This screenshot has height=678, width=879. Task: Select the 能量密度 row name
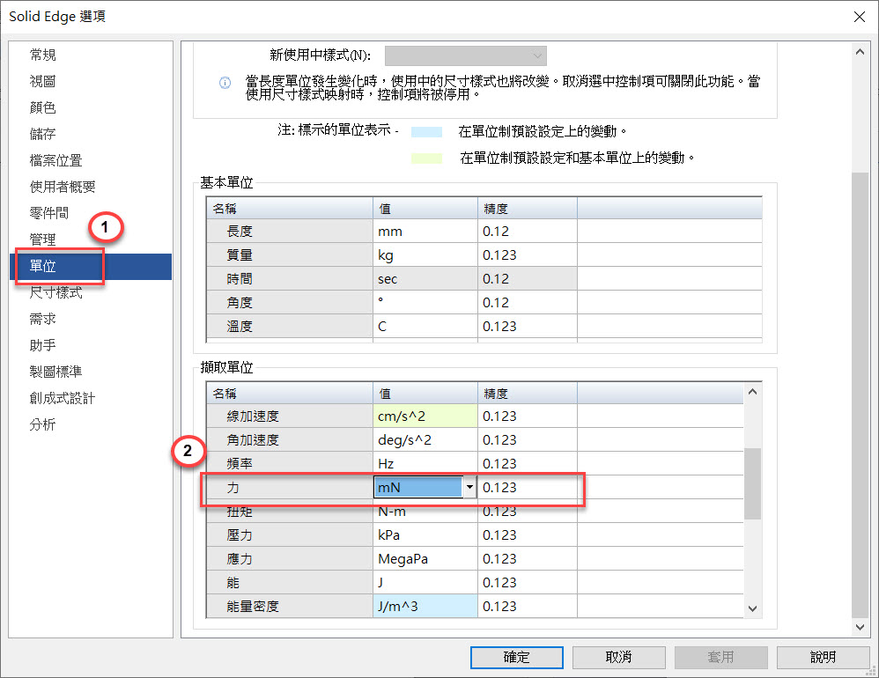289,607
